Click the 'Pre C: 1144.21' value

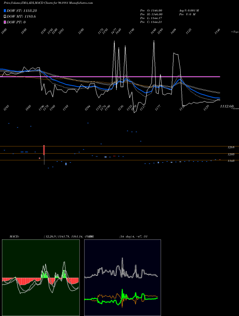coord(151,22)
